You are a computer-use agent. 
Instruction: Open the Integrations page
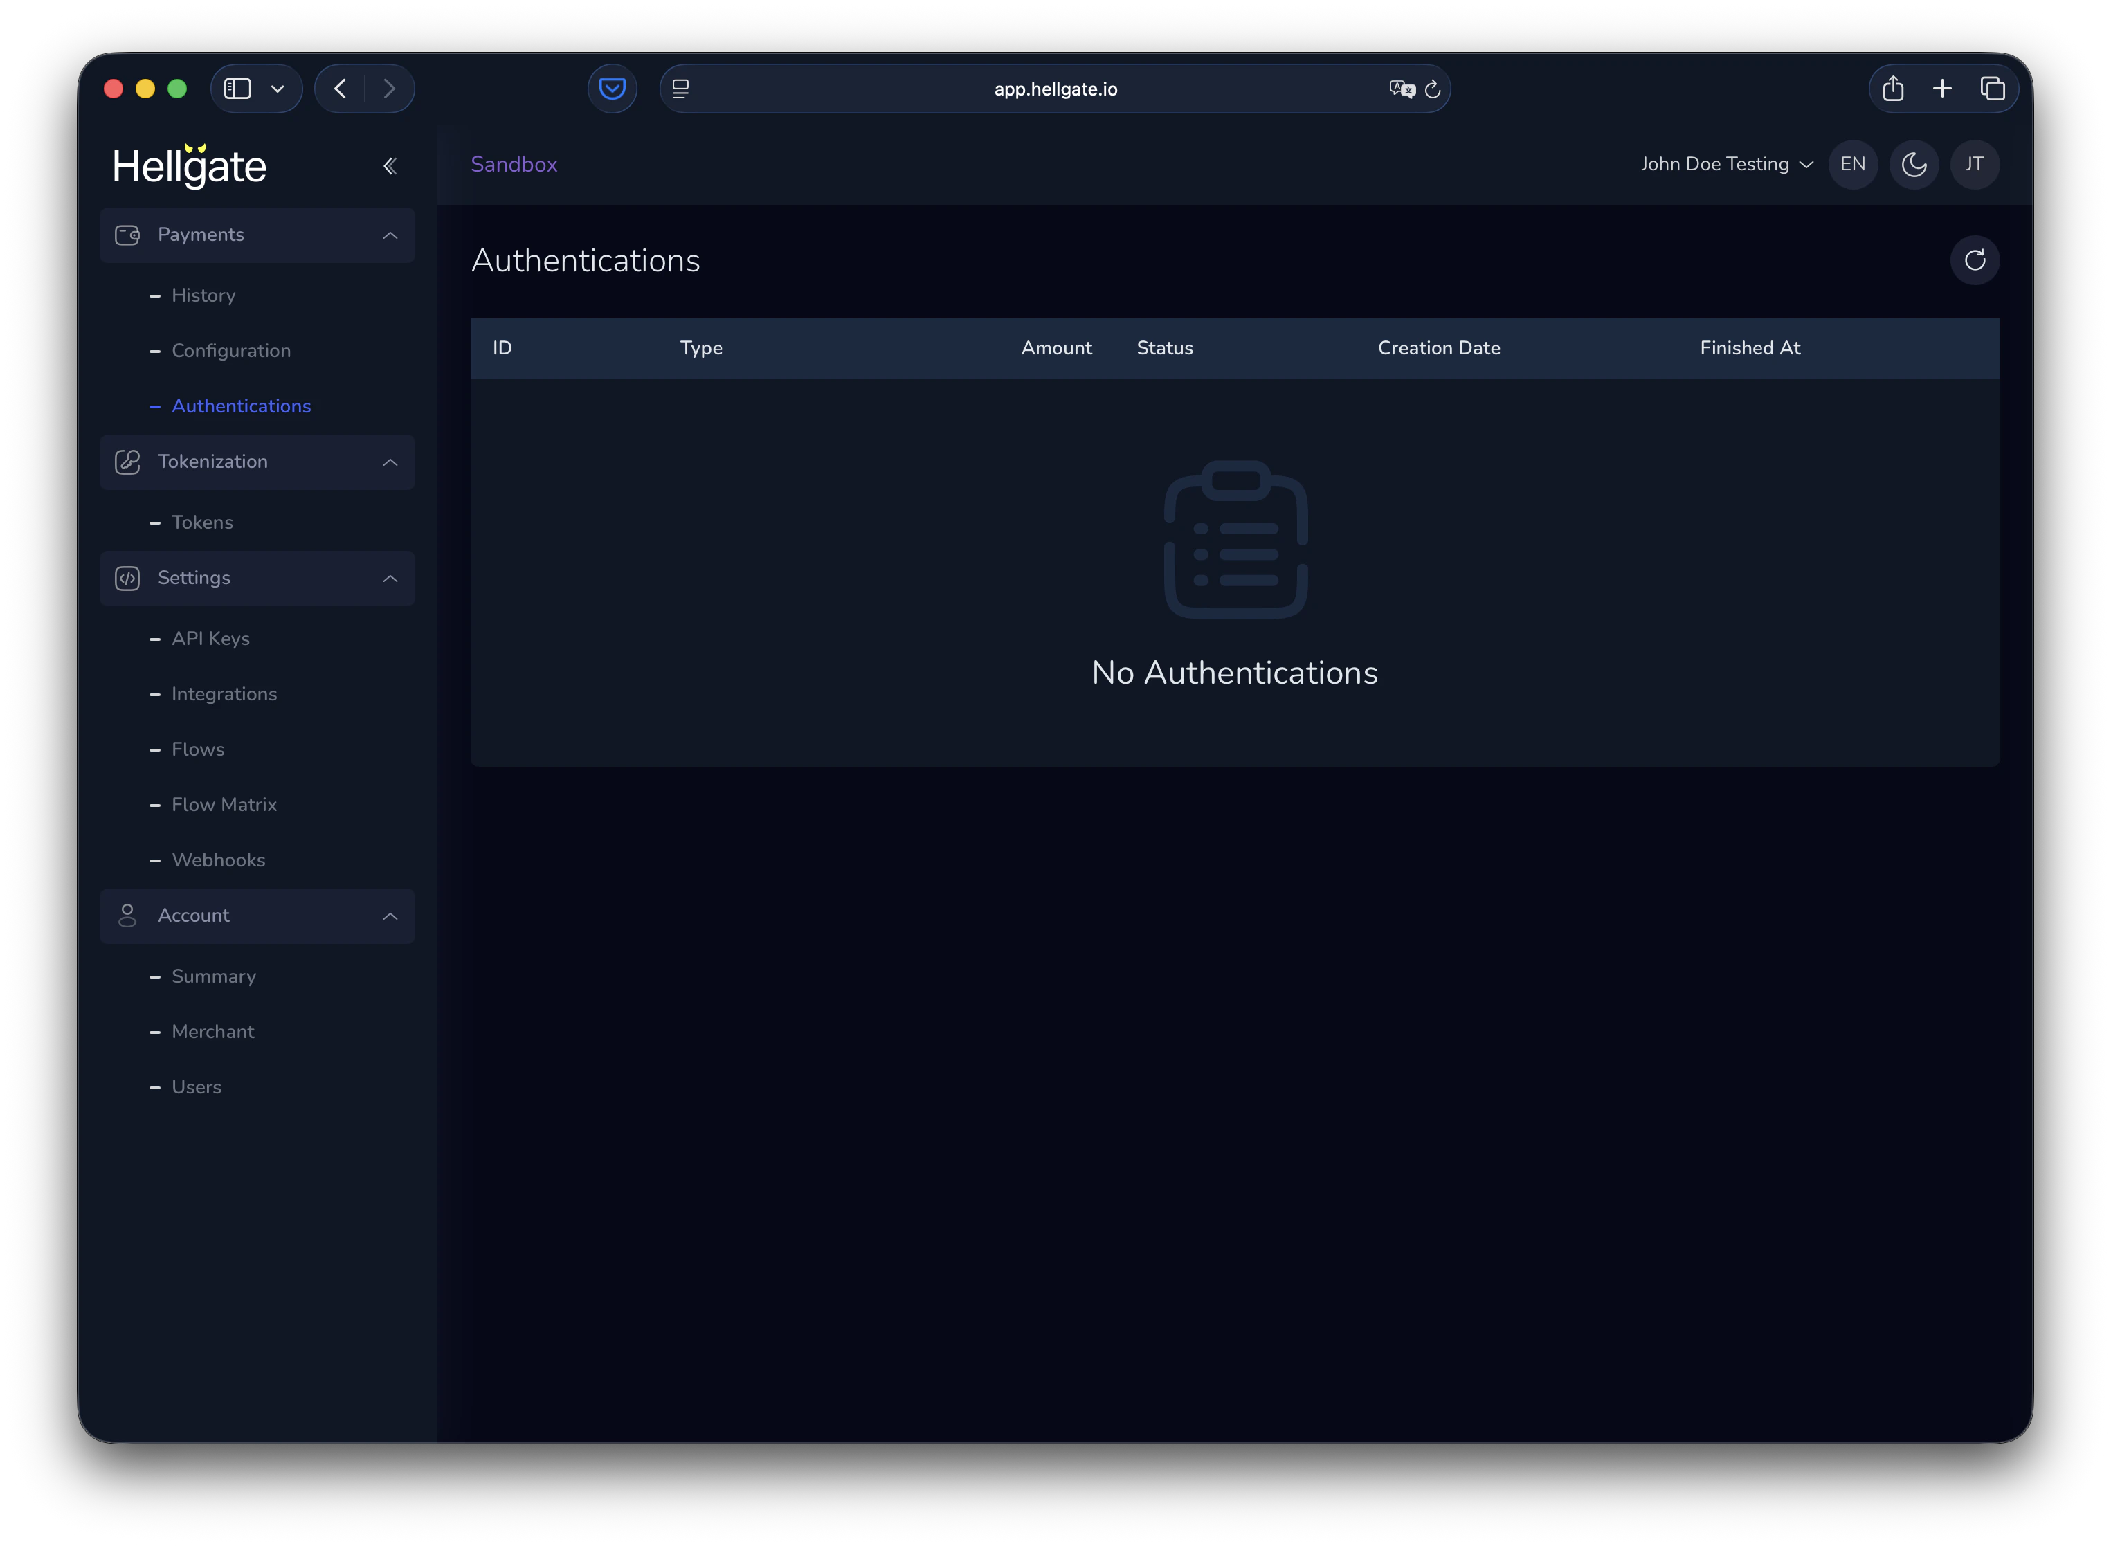point(224,694)
